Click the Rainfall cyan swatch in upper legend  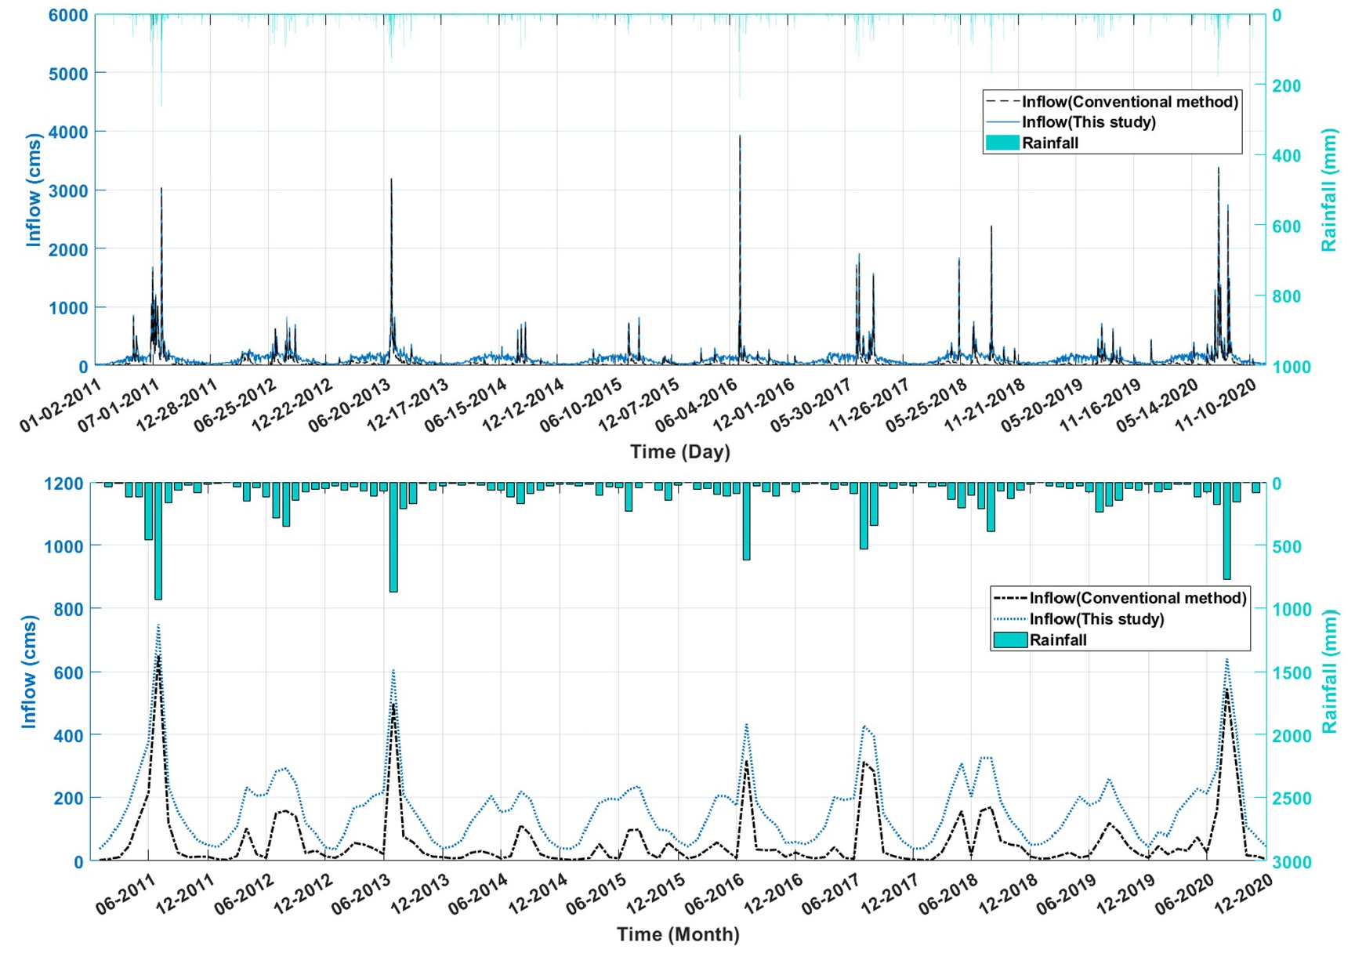click(x=1002, y=143)
